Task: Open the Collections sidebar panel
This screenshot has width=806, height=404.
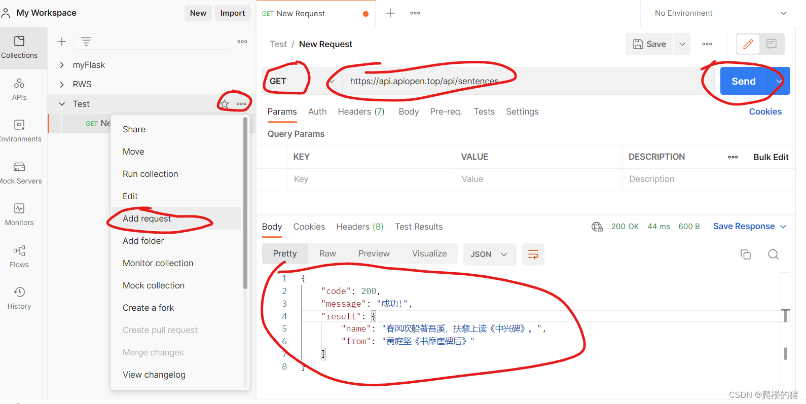Action: tap(19, 48)
